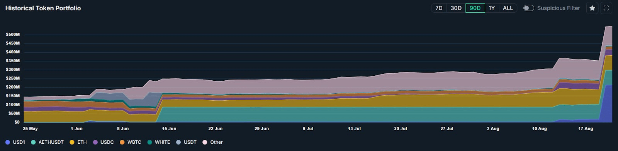Show ALL time history
This screenshot has height=151, width=618.
[x=508, y=8]
